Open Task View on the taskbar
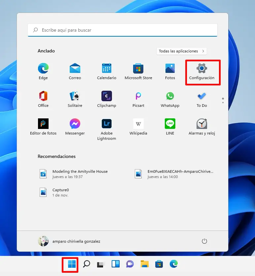Viewport: 255px width, 276px height. (x=101, y=264)
